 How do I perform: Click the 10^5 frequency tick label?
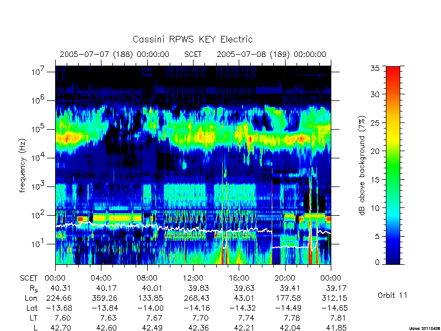pos(38,129)
